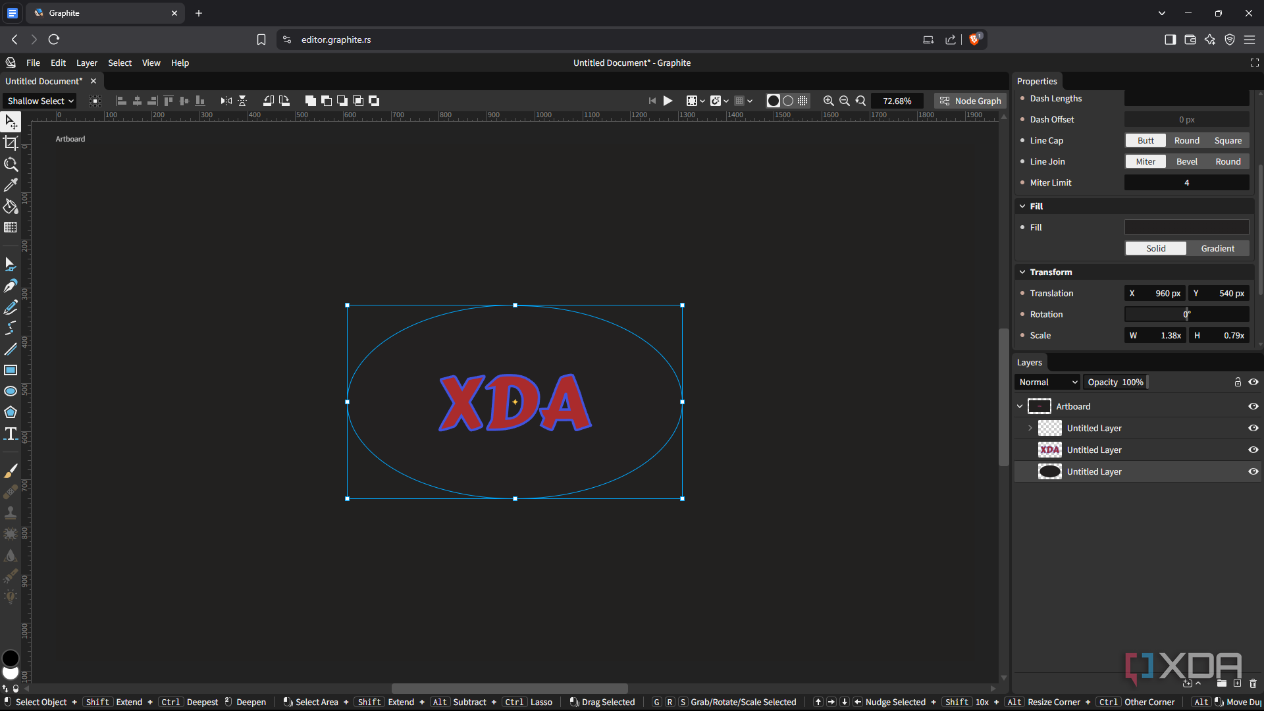Set Line Cap to Round
This screenshot has width=1264, height=711.
pyautogui.click(x=1186, y=140)
